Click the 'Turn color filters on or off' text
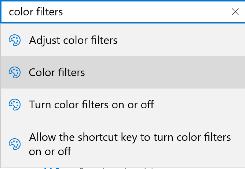Screen dimensions: 245x169 (x=91, y=105)
